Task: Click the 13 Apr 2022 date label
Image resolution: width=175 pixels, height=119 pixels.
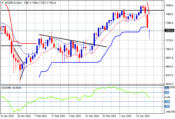Action: coord(143,116)
